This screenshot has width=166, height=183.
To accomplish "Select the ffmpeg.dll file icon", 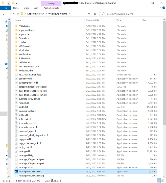I will tap(16, 103).
